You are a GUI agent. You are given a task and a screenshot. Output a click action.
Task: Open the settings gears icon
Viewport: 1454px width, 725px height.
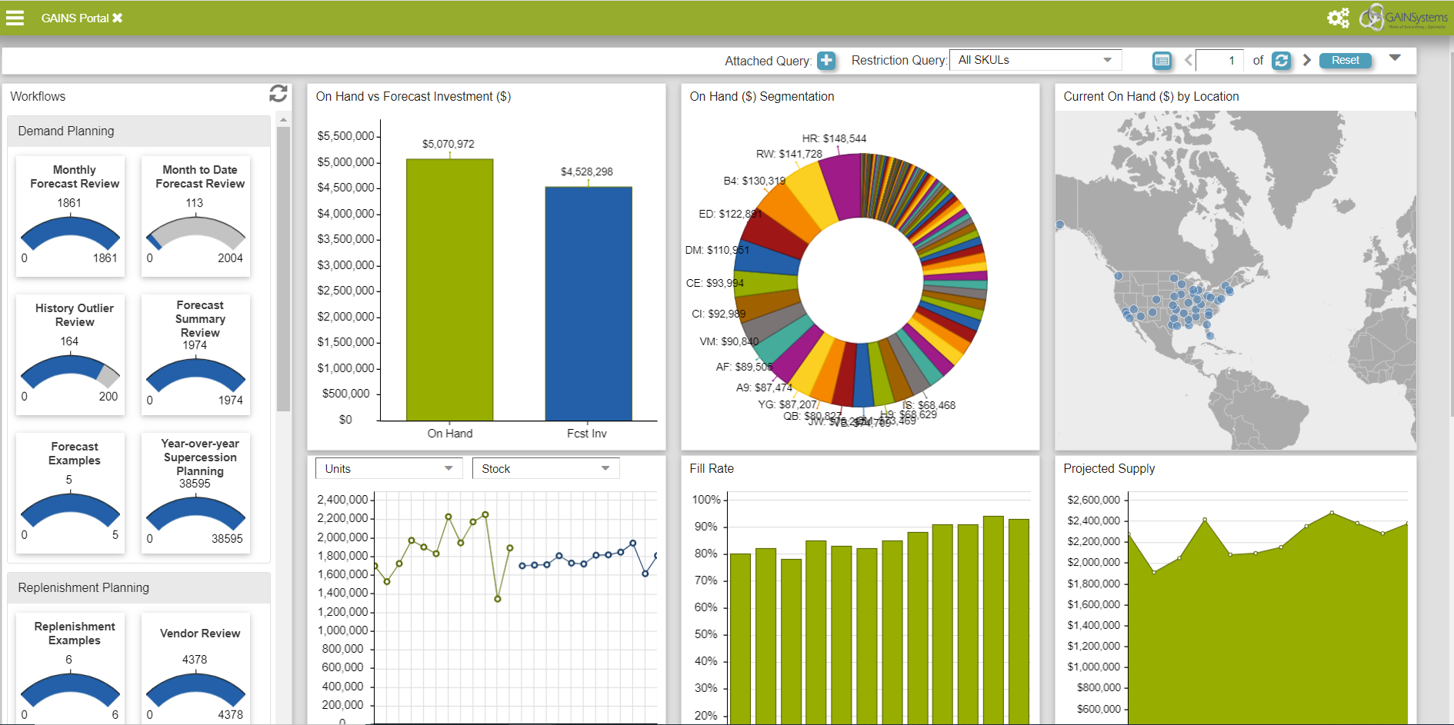(1338, 18)
